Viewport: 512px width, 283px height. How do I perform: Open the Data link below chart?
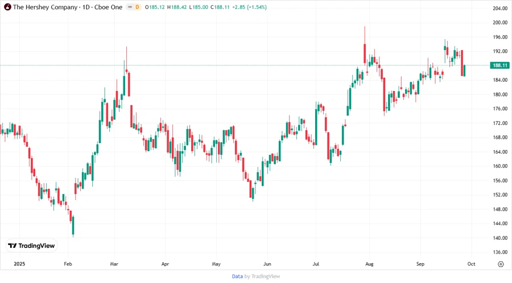click(237, 276)
